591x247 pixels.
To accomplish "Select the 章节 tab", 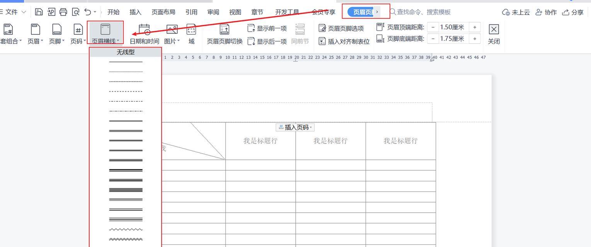I will pyautogui.click(x=257, y=12).
